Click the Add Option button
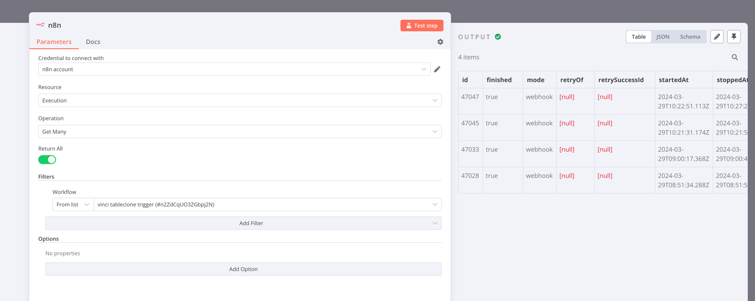The height and width of the screenshot is (301, 755). 243,269
